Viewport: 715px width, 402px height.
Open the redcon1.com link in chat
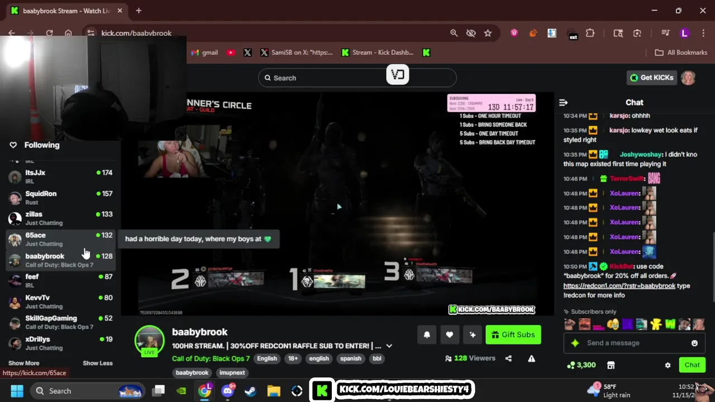[x=619, y=286]
